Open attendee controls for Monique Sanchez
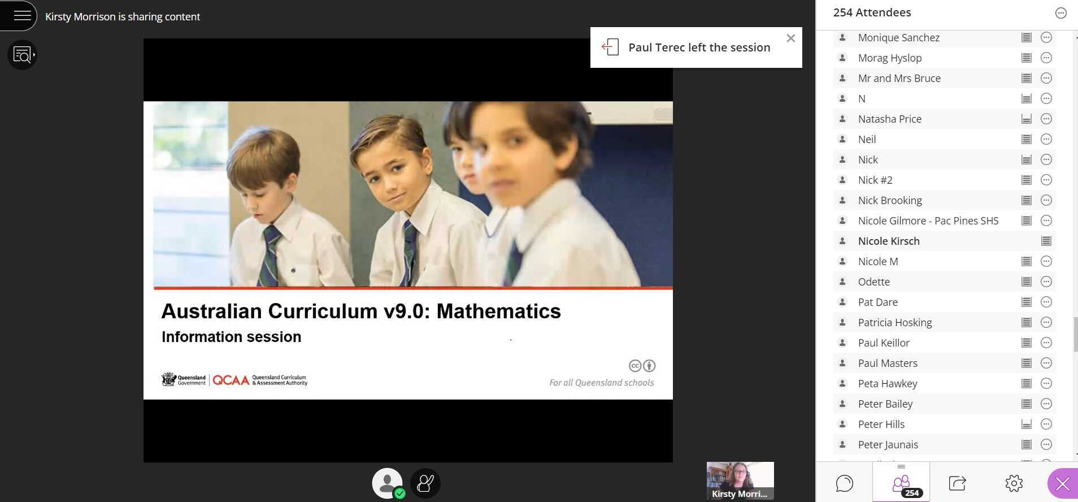Screen dimensions: 1078x502 tap(1046, 37)
